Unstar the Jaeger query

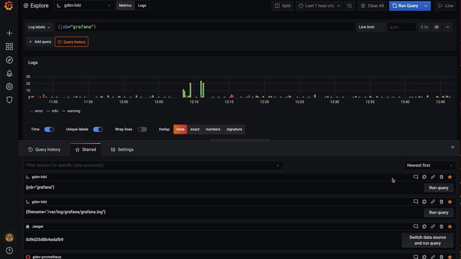[450, 227]
